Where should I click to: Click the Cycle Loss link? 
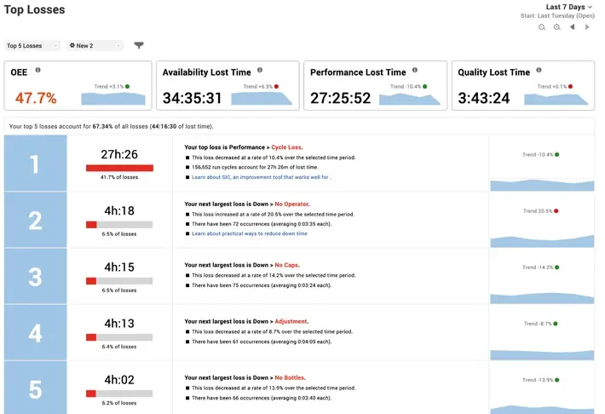(286, 147)
